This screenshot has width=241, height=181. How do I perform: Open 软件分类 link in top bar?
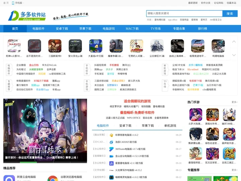coord(206,3)
